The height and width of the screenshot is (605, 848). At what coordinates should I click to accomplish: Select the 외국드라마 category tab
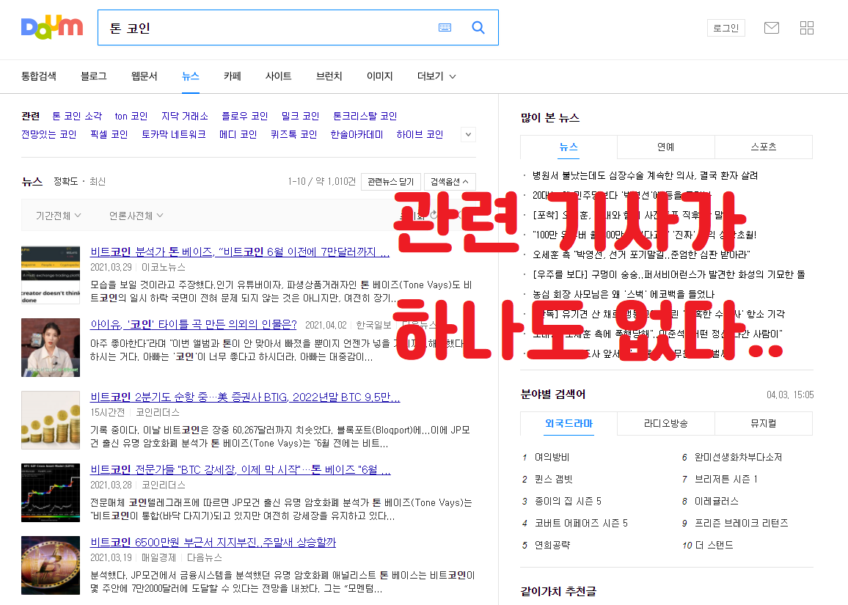[569, 424]
